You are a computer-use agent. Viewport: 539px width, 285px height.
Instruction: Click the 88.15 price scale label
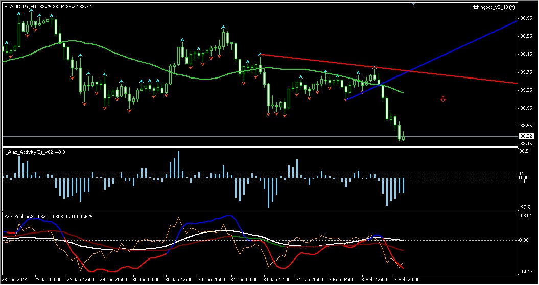click(526, 144)
